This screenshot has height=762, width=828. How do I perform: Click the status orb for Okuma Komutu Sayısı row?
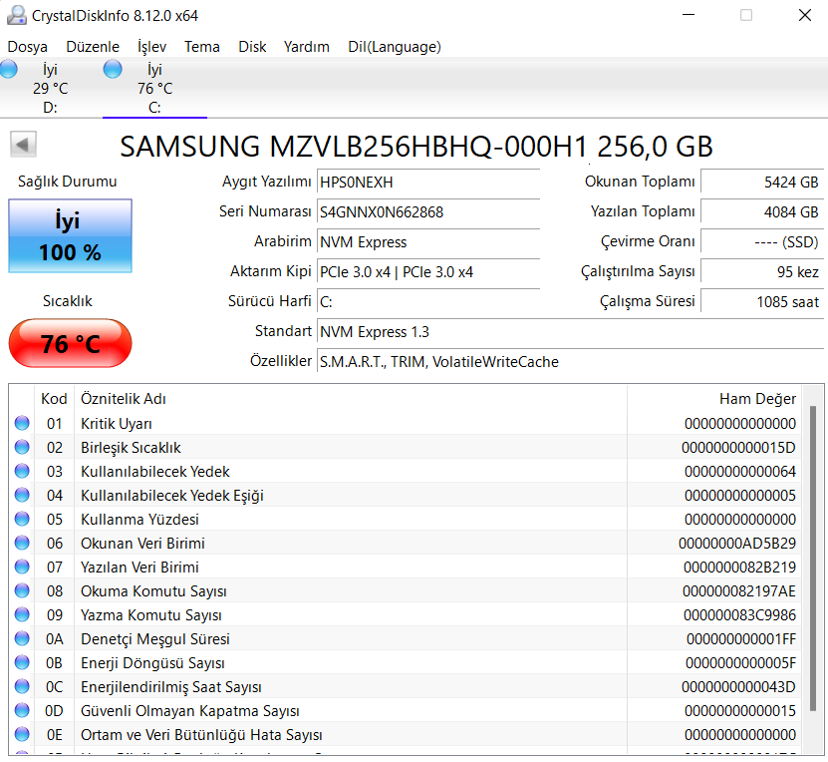22,590
